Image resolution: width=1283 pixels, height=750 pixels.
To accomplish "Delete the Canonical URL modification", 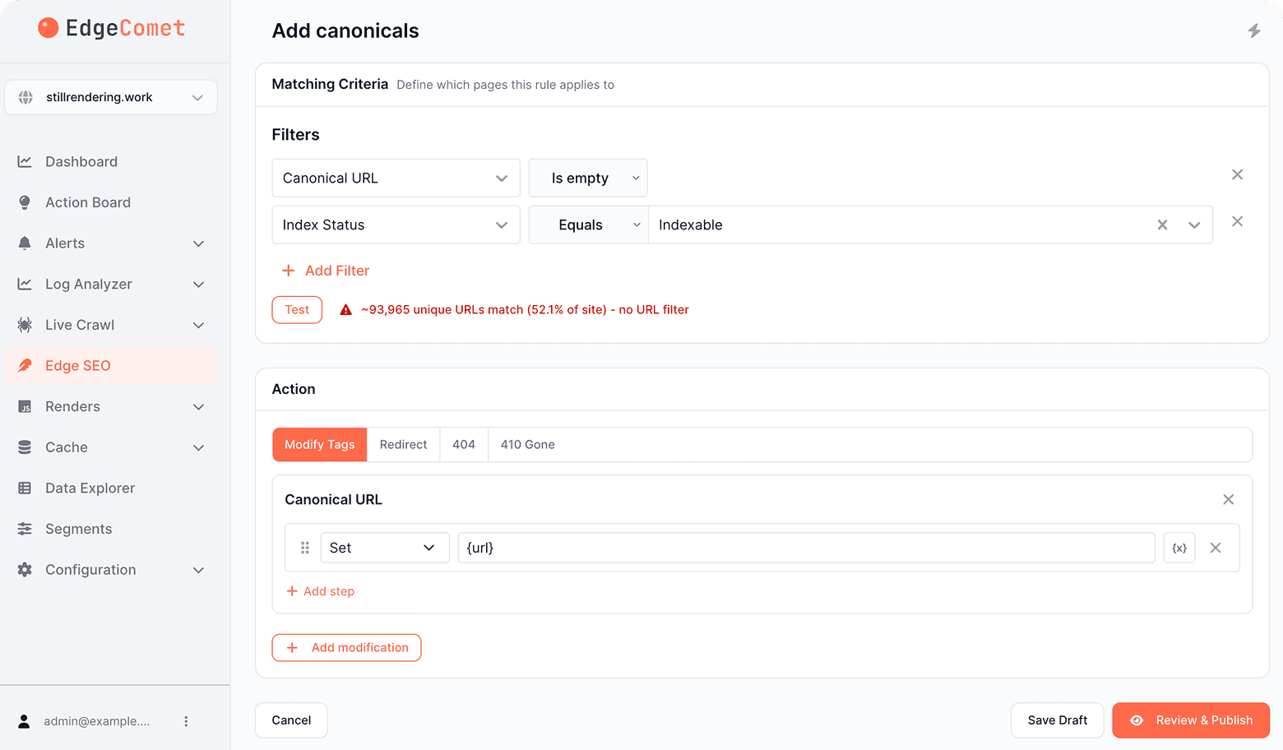I will [1229, 499].
